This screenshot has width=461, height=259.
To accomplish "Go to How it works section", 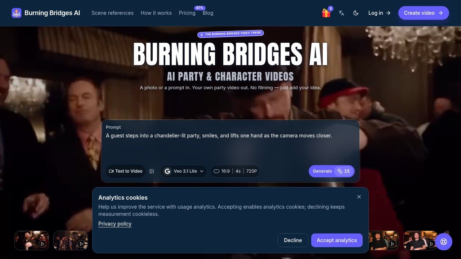I will (156, 13).
